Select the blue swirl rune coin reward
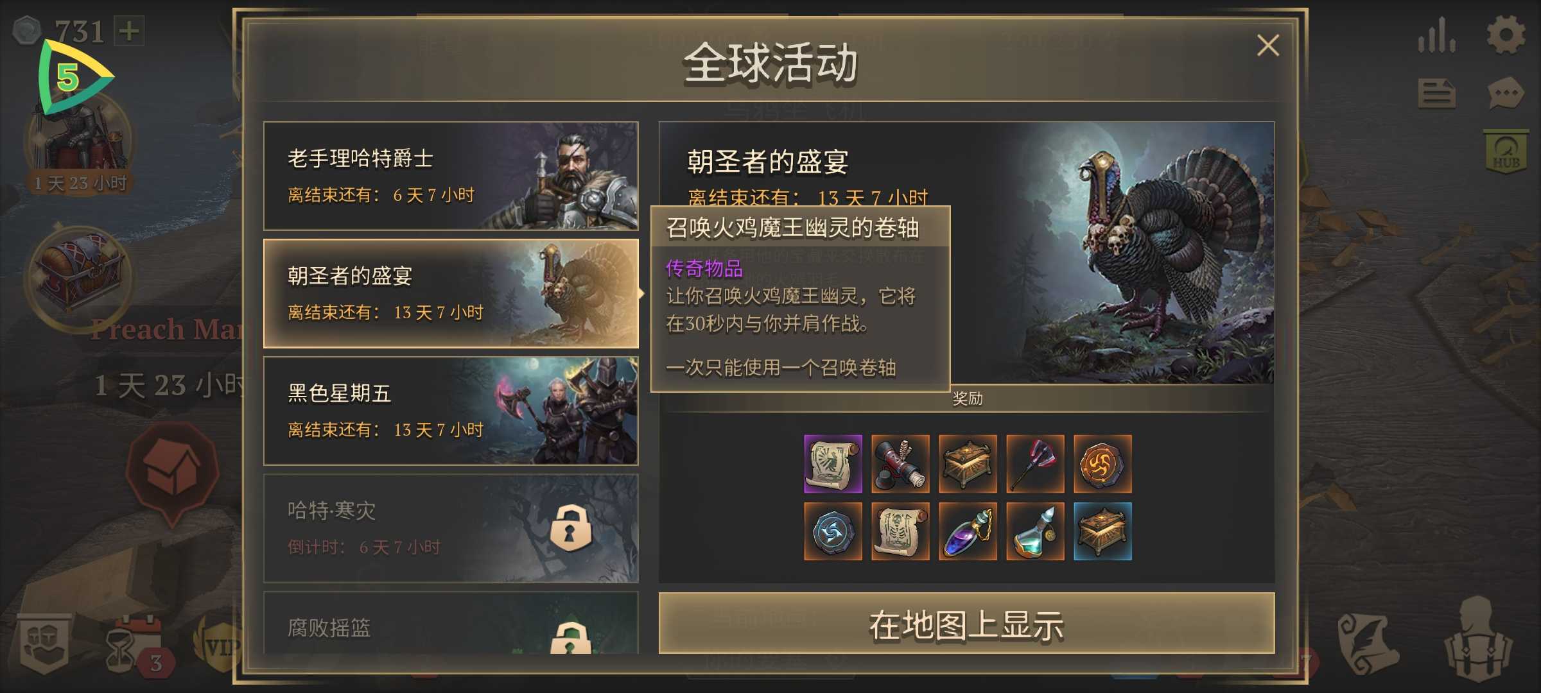The width and height of the screenshot is (1541, 693). pos(833,531)
